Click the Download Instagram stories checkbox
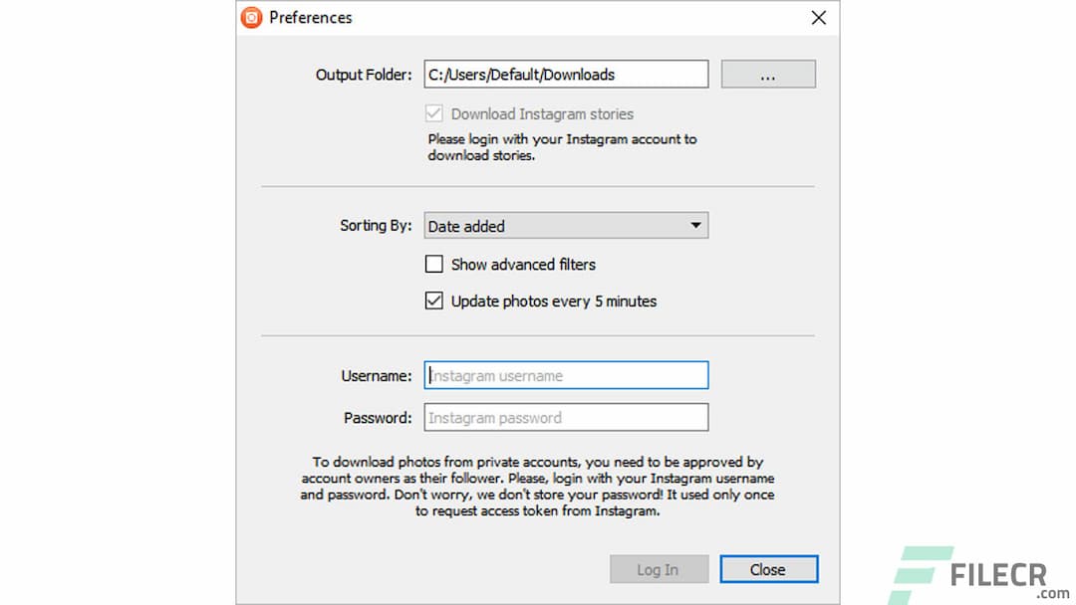This screenshot has width=1076, height=605. tap(434, 113)
